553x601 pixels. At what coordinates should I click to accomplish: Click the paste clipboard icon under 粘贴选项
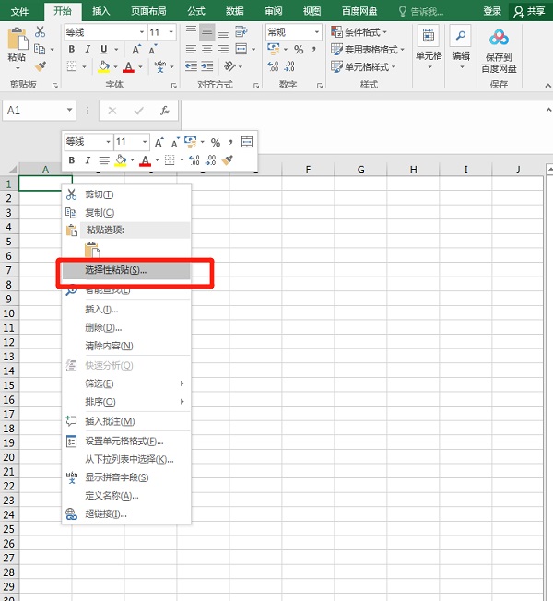[91, 250]
